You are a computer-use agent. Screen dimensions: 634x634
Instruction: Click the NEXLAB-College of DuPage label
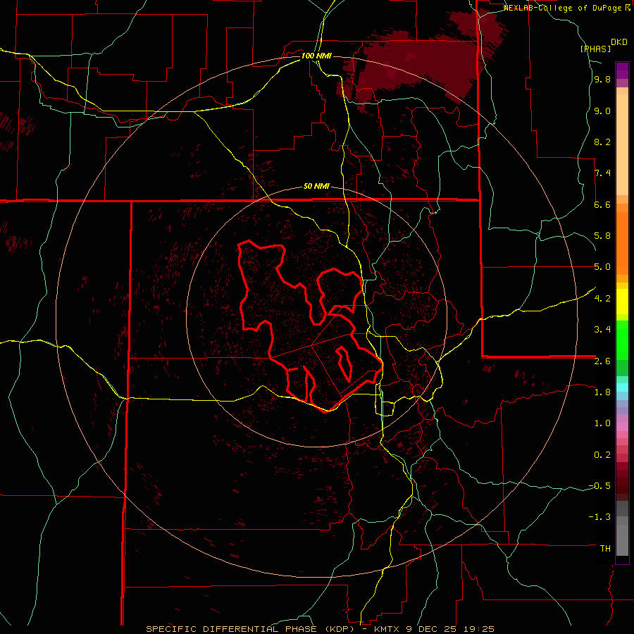coord(564,8)
